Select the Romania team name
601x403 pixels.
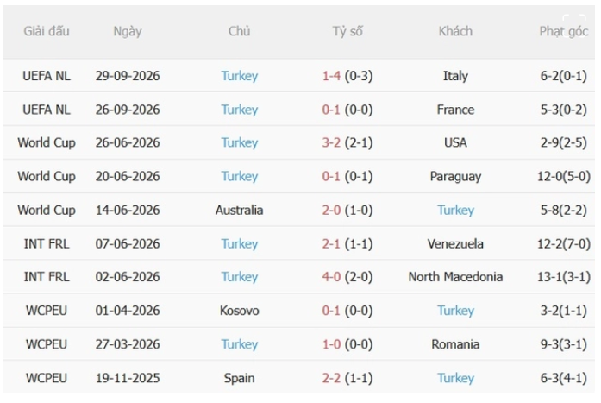455,344
